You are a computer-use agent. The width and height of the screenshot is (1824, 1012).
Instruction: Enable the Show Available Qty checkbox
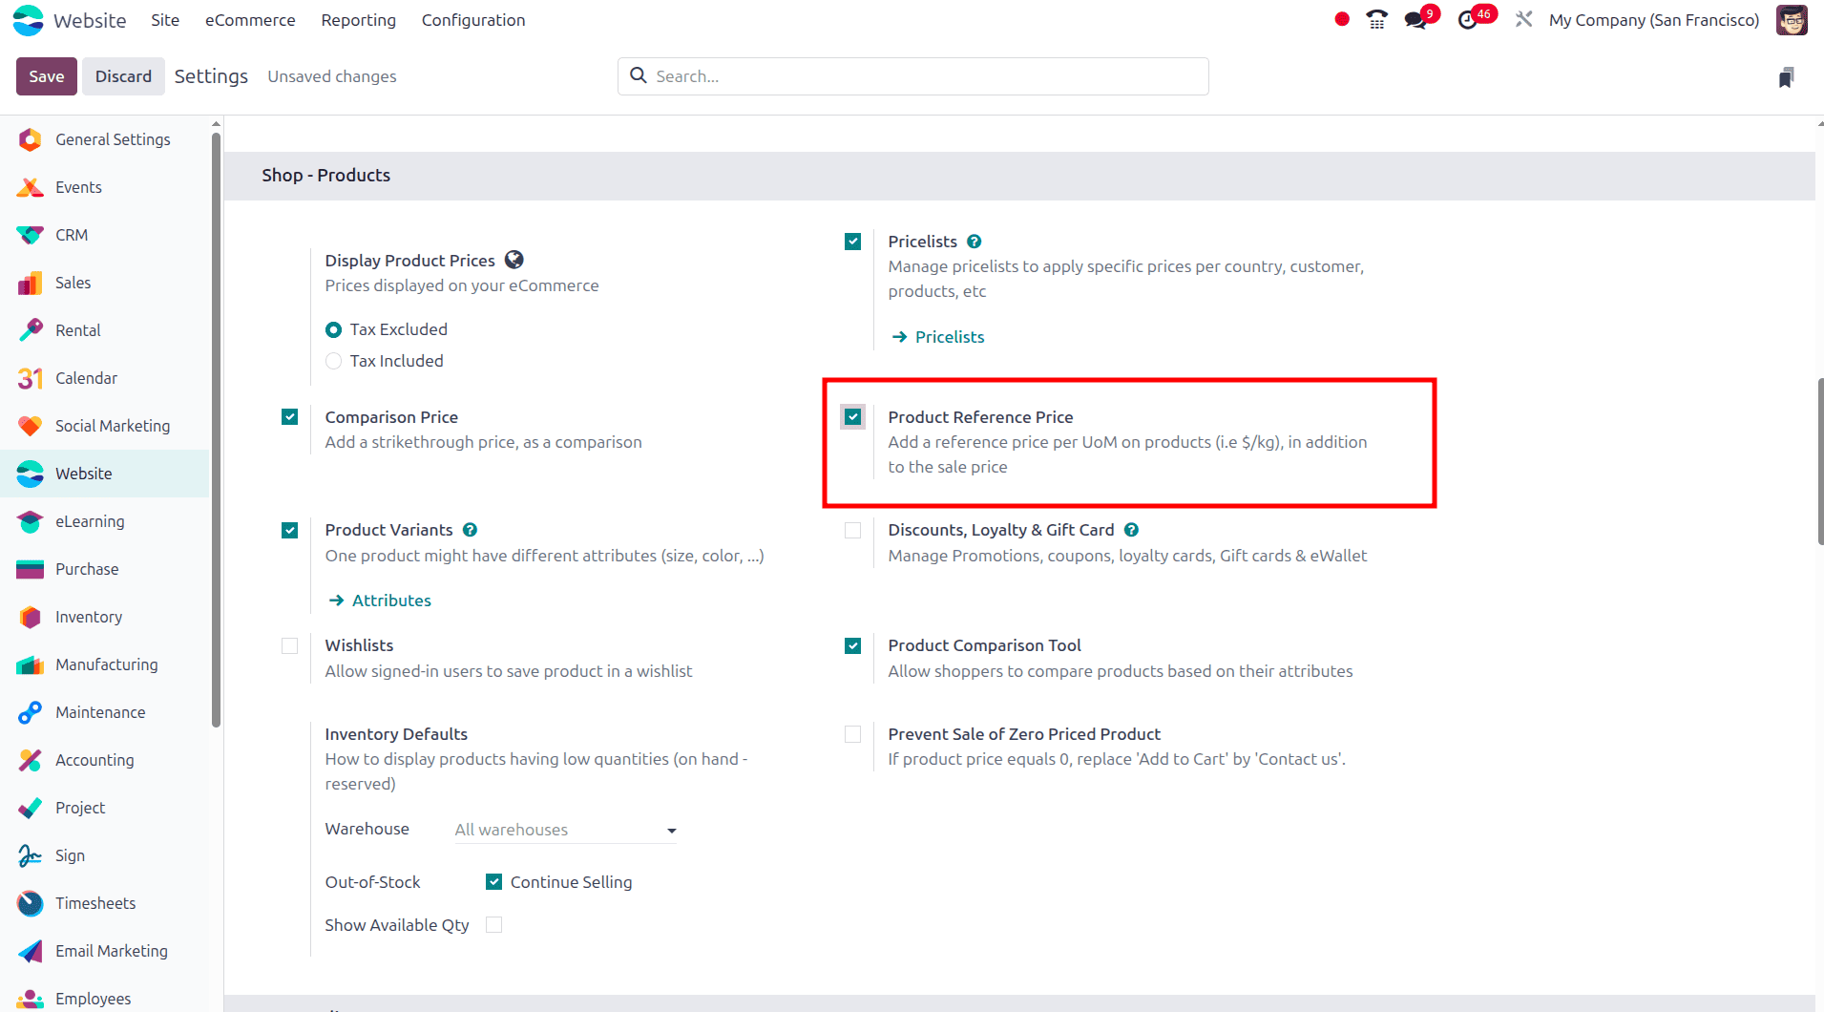point(494,924)
